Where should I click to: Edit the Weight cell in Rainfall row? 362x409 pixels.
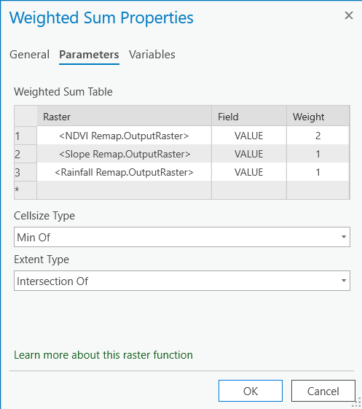[x=318, y=172]
